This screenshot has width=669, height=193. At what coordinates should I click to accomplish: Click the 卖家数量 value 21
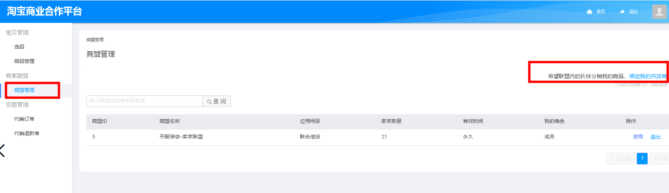click(384, 137)
